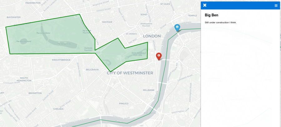Click the BELGRAVIA district label

(x=92, y=69)
